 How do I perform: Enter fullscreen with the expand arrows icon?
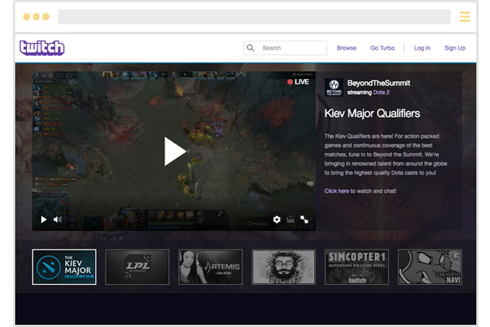[x=305, y=219]
